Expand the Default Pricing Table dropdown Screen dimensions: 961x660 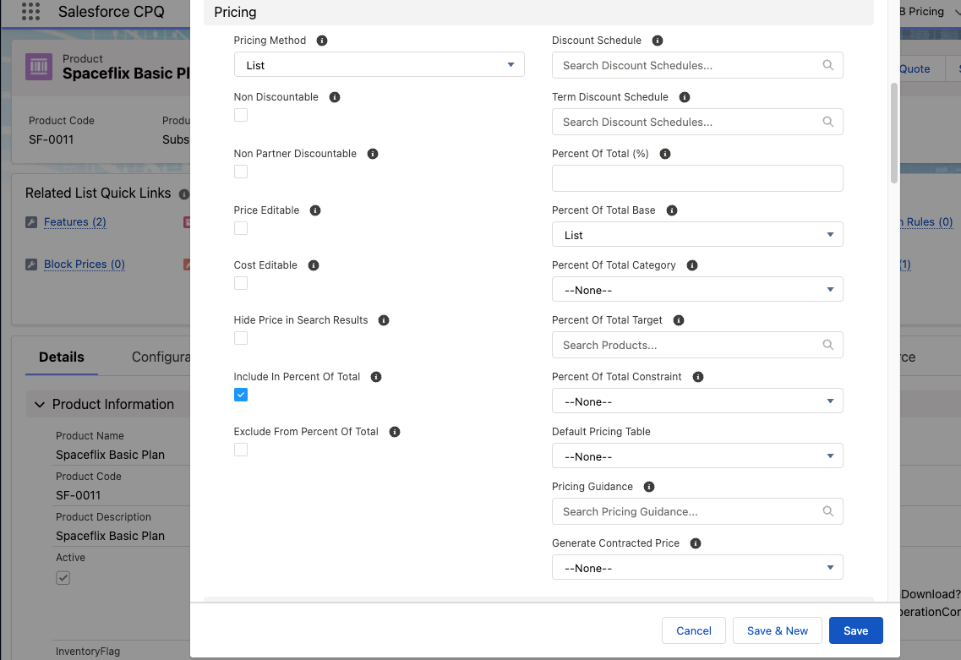click(696, 456)
